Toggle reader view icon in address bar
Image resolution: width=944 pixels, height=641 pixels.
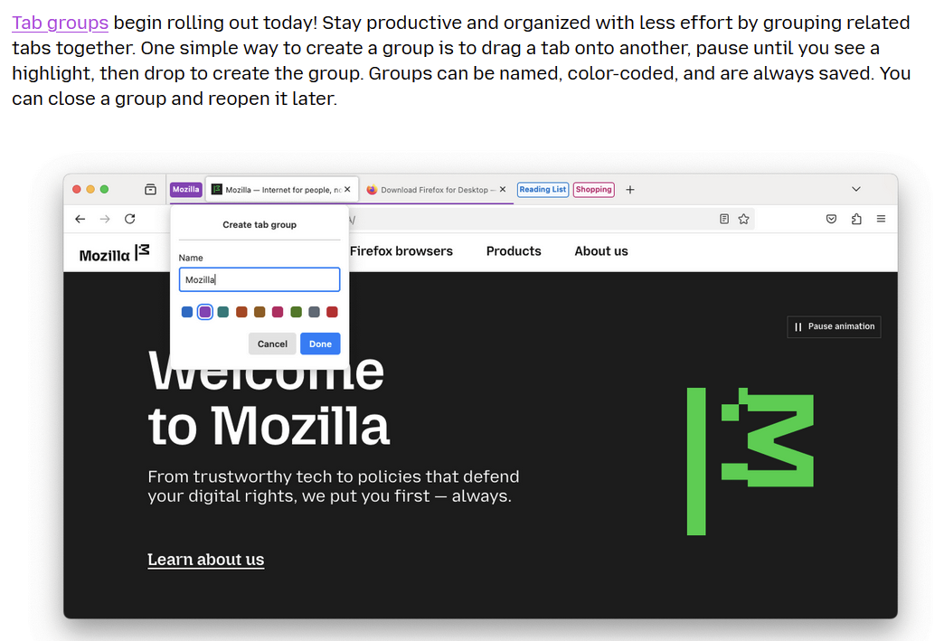[x=724, y=219]
